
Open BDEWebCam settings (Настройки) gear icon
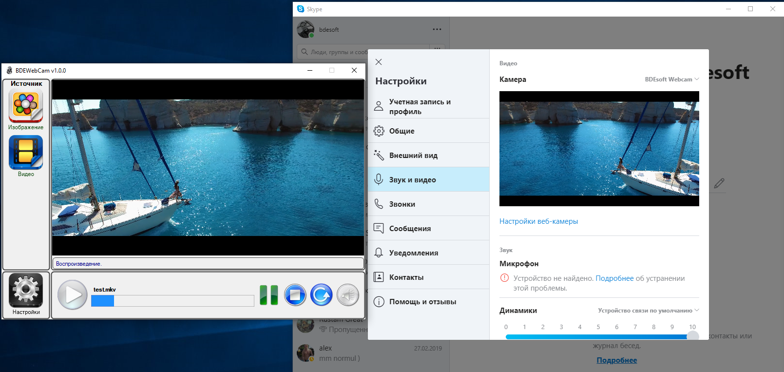(26, 291)
